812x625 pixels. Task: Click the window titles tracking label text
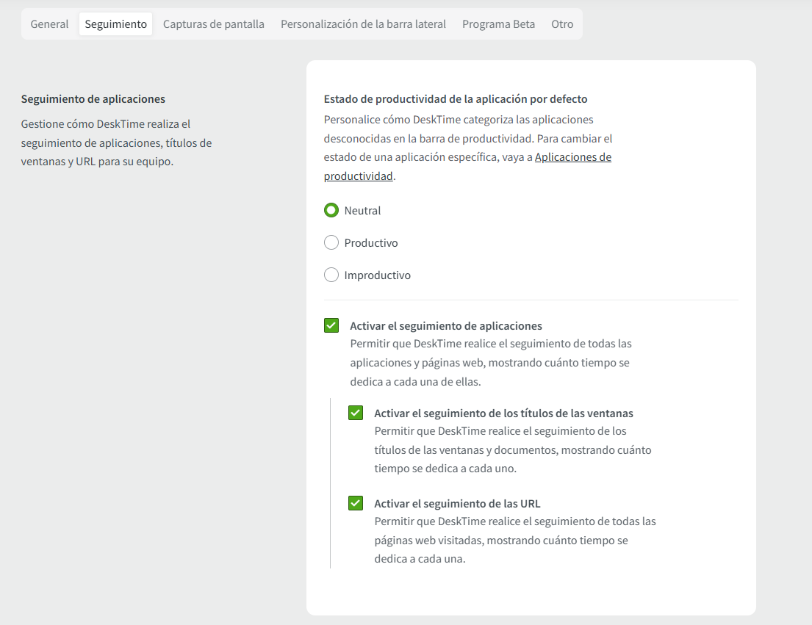(x=503, y=413)
